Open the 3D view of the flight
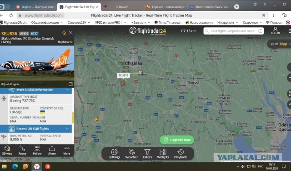 coord(7,150)
